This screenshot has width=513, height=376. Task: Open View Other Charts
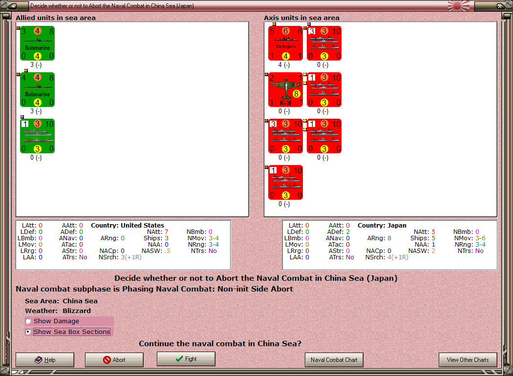(468, 360)
